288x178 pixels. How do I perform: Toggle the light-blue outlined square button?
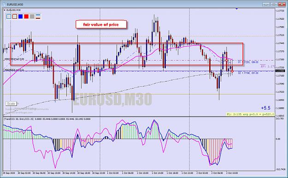click(x=9, y=17)
